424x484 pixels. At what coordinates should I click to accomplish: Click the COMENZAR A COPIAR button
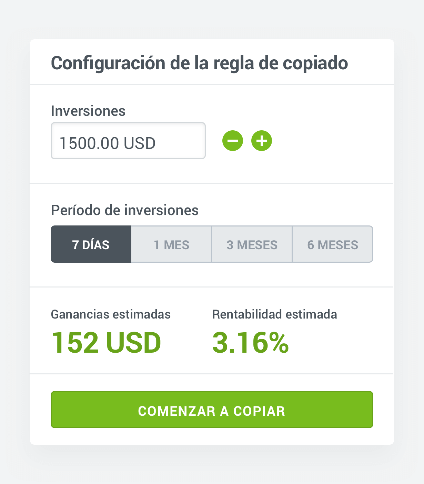[212, 410]
